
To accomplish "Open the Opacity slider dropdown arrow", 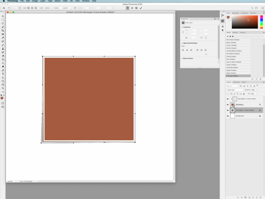I will coord(257,90).
